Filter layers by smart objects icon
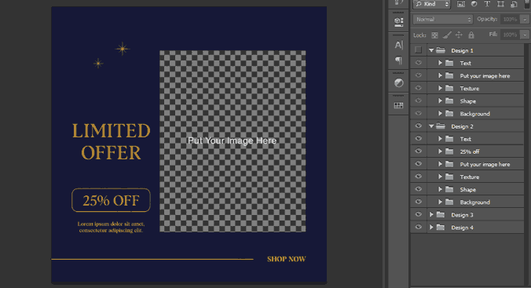Viewport: 531px width, 288px height. pyautogui.click(x=514, y=4)
